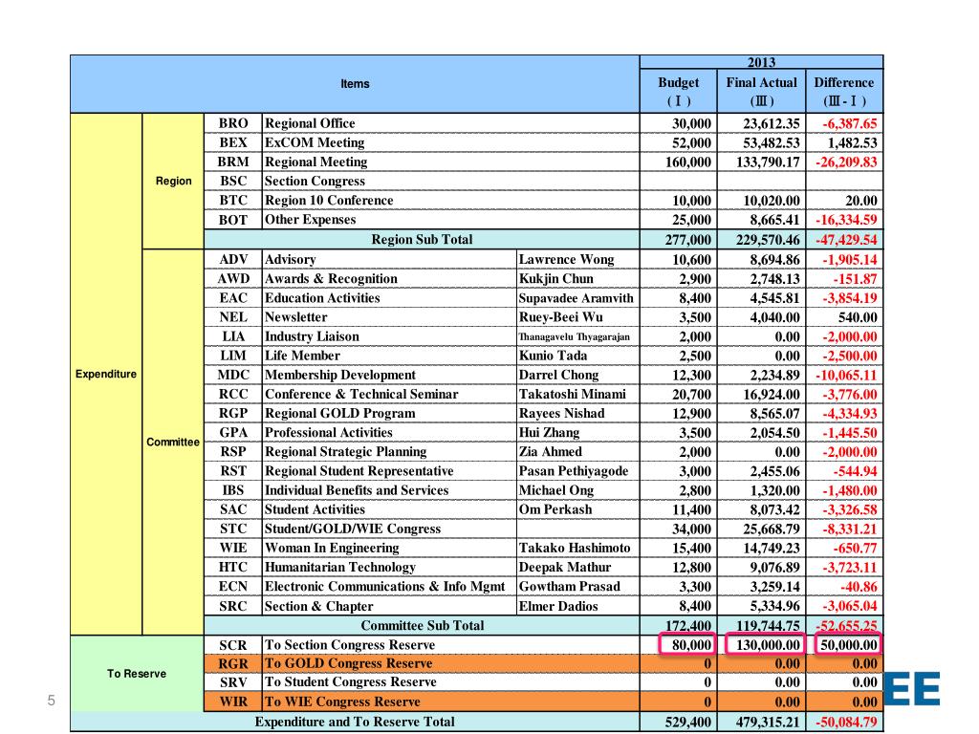979x734 pixels.
Task: Click 'Expenditure and To Reserve Total' label
Action: click(355, 723)
